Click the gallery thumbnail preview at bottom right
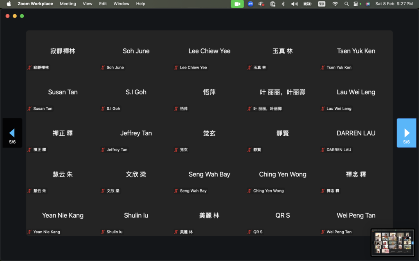Image resolution: width=419 pixels, height=261 pixels. click(392, 242)
